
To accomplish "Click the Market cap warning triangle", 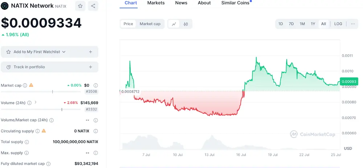I will 31,85.
